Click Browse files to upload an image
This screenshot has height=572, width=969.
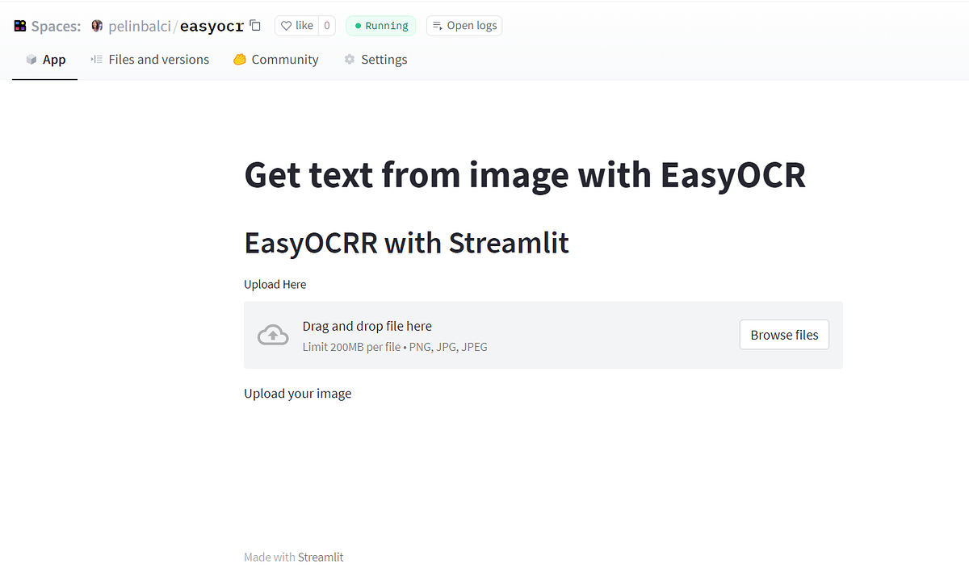point(784,334)
